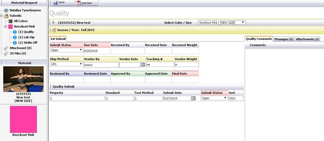
Task: Click the Standard input field
Action: [x=119, y=98]
